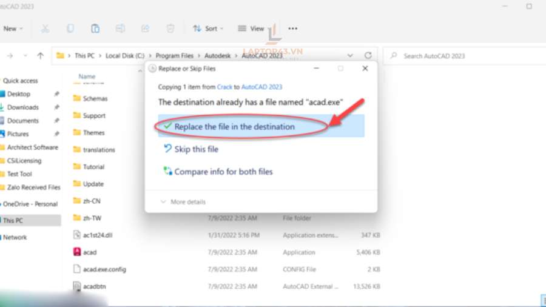Click the Share icon in the toolbar
546x307 pixels.
pos(145,29)
